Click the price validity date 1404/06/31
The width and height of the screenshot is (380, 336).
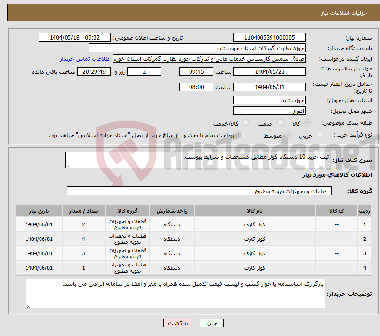point(269,87)
